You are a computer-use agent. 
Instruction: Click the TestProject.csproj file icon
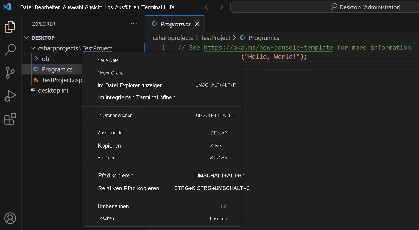[x=36, y=80]
